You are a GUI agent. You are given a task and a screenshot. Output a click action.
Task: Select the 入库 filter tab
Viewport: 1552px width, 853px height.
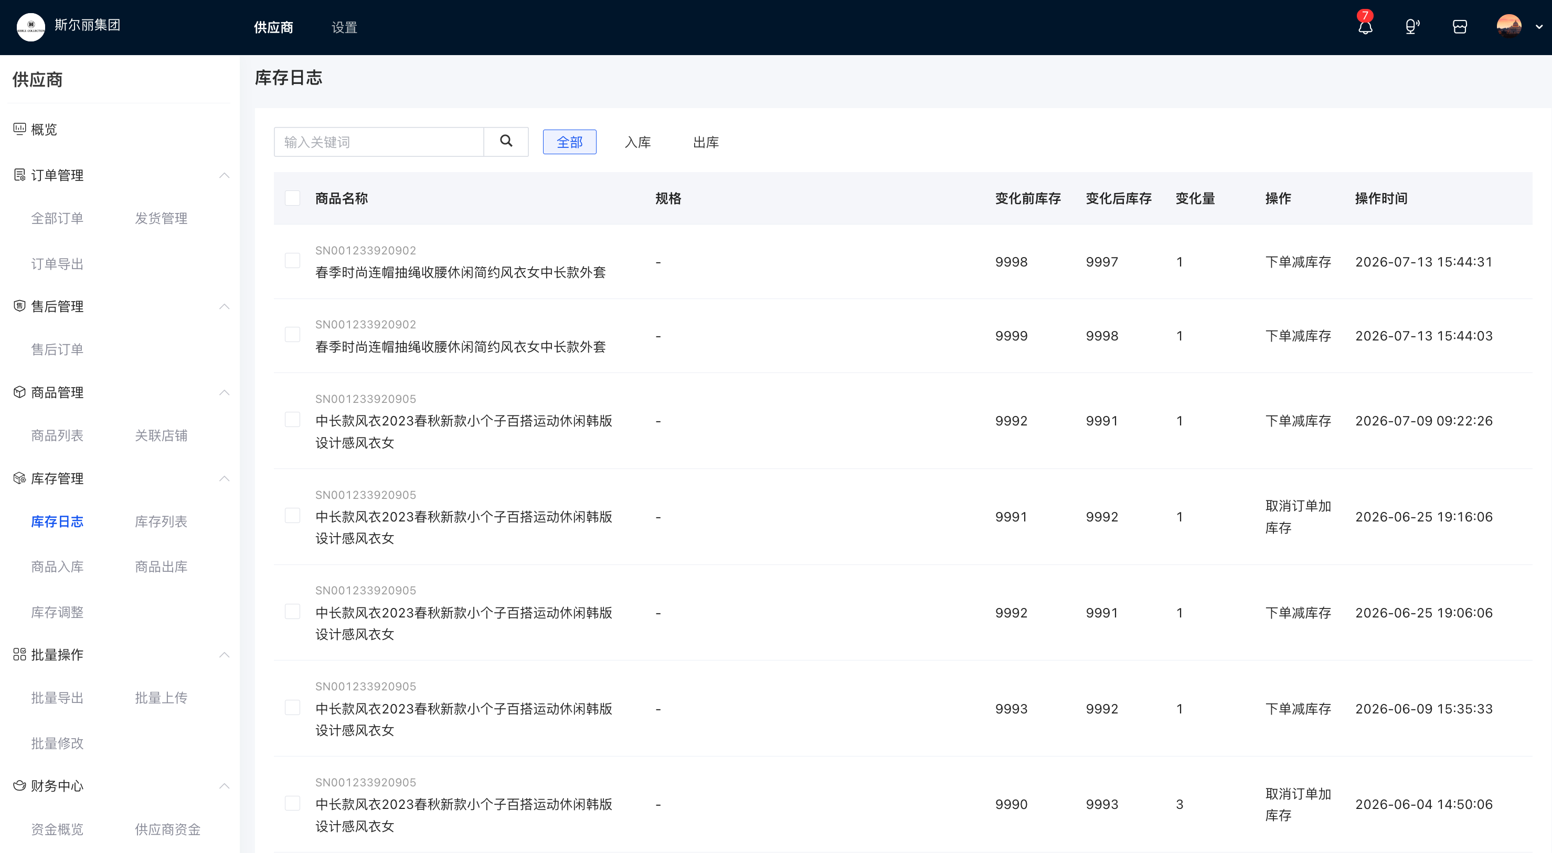tap(637, 142)
